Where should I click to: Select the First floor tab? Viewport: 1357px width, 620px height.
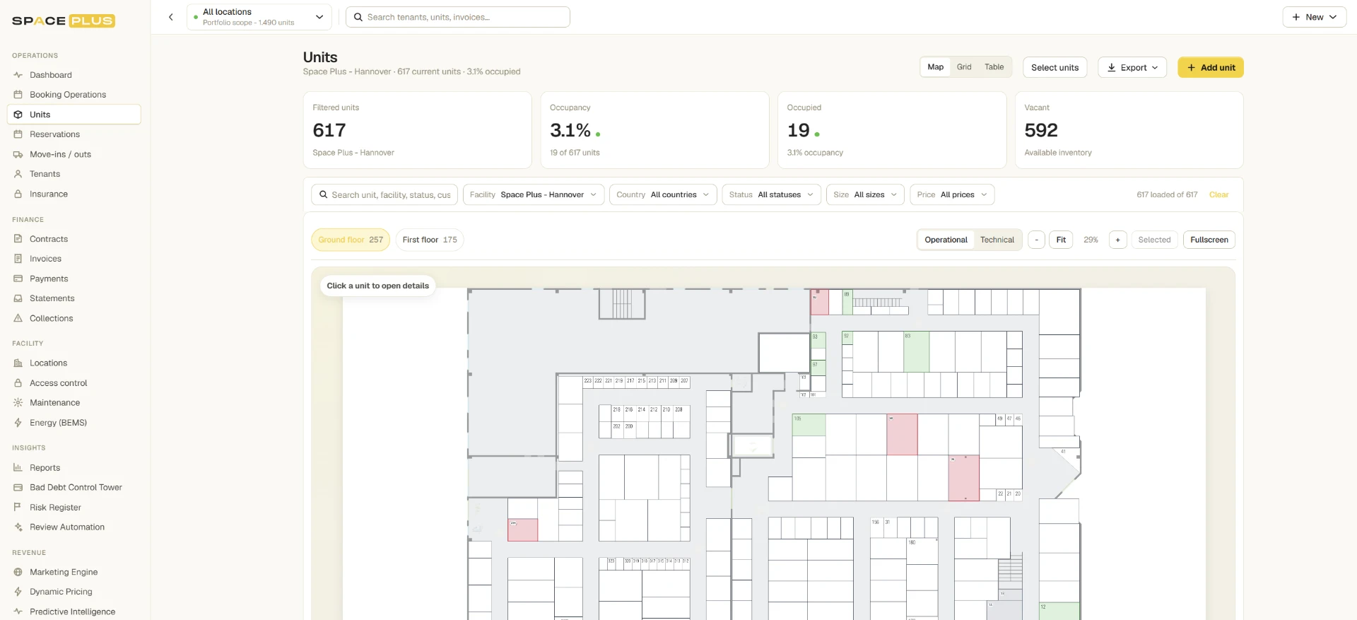430,240
